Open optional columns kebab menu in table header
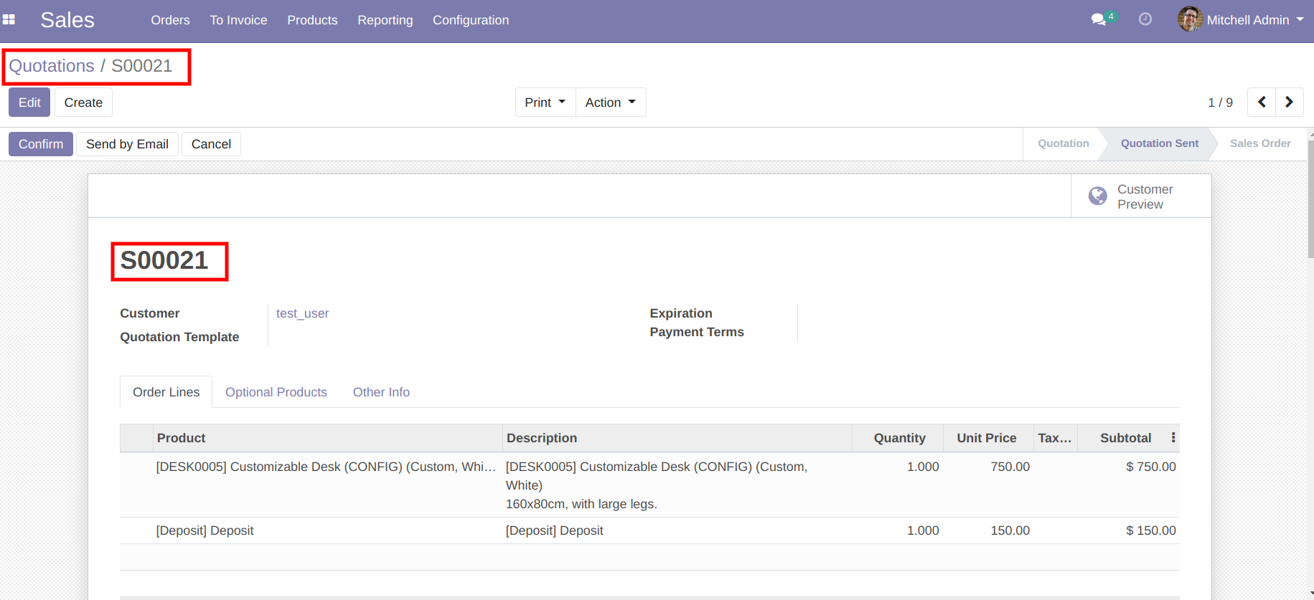This screenshot has height=600, width=1314. 1173,437
